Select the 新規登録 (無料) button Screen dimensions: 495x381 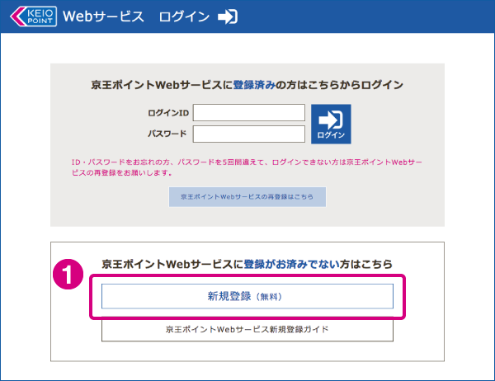coord(247,295)
